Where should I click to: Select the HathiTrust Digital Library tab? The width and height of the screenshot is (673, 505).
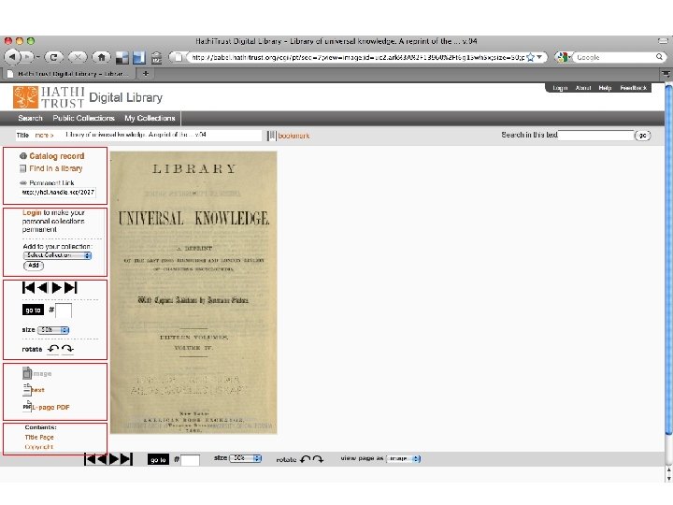coord(71,74)
